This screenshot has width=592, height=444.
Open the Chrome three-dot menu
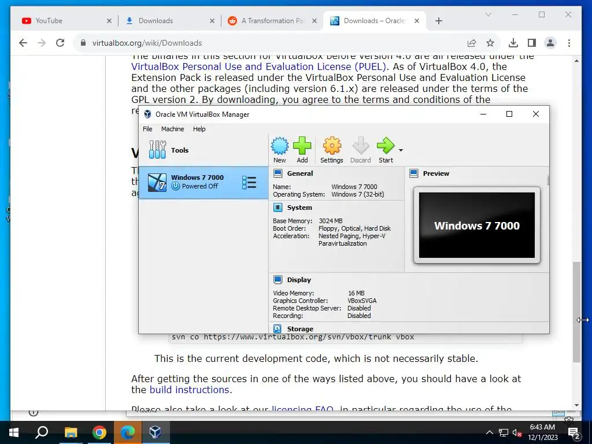coord(569,43)
